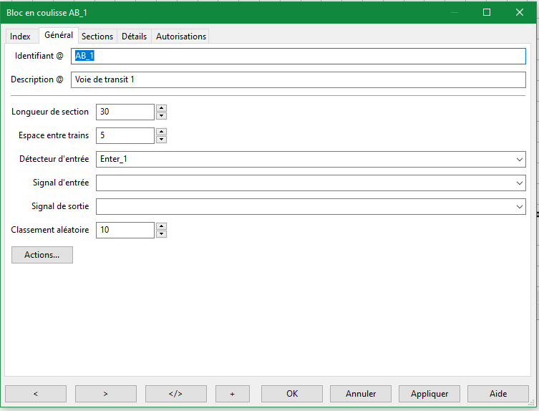Go to next block with > button
The width and height of the screenshot is (539, 411).
106,394
